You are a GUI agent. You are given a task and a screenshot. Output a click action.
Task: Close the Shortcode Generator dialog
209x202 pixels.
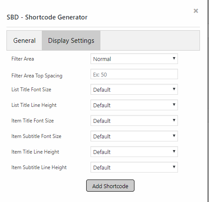pos(196,11)
